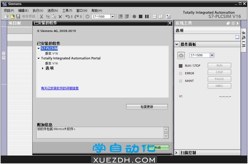Click the float window icon in 在线工具 header
This screenshot has height=164, width=248.
228,23
